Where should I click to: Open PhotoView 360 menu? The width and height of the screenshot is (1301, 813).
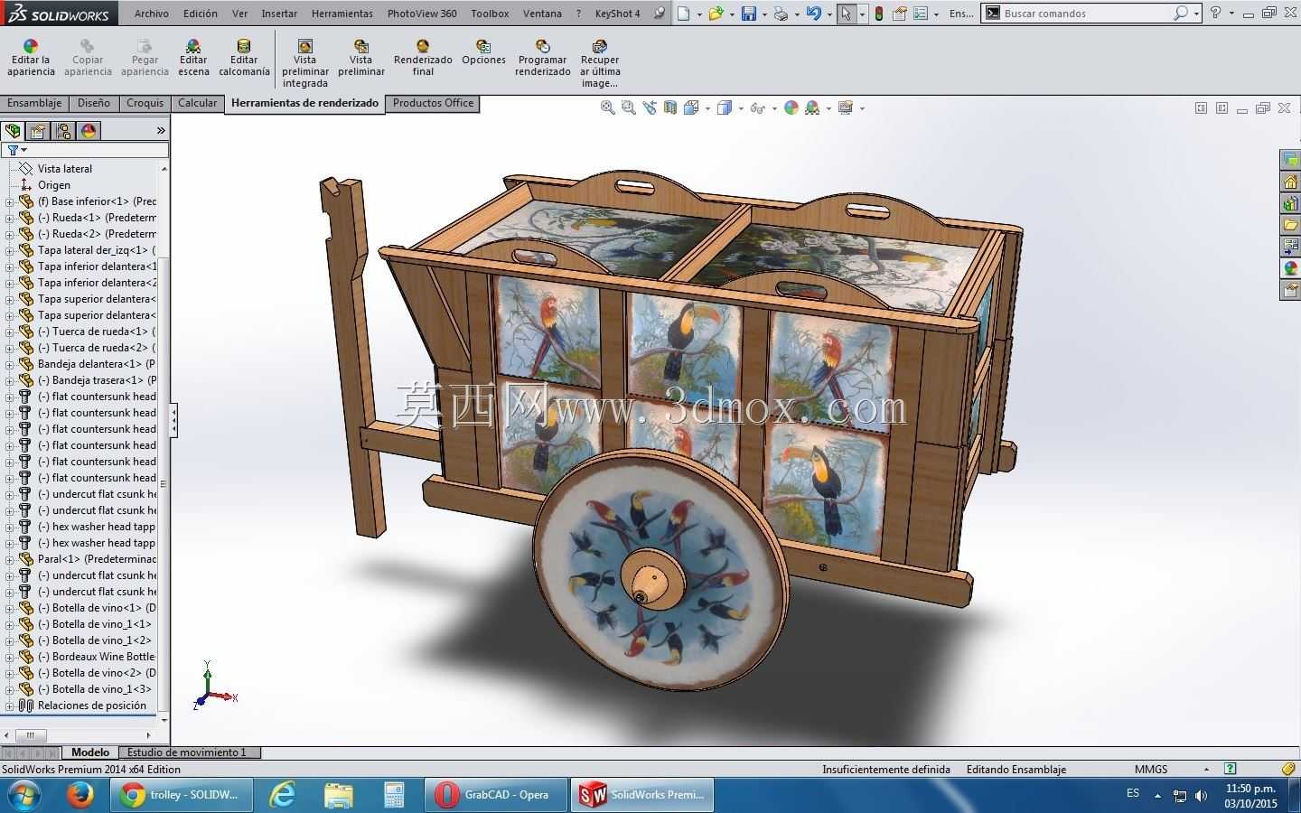(422, 14)
